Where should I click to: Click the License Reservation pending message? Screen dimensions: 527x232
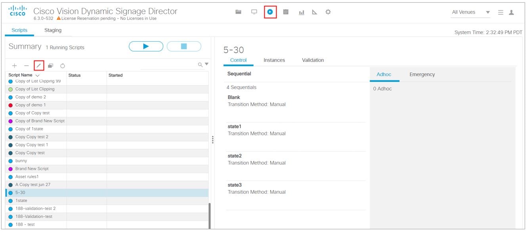click(x=109, y=19)
